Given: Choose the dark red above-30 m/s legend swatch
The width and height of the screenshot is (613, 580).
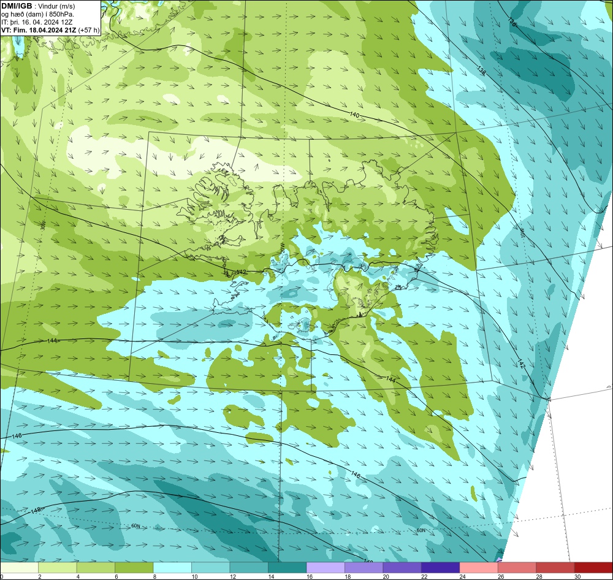Looking at the screenshot, I should (594, 568).
